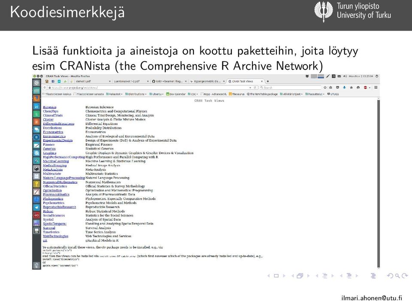
Task: Click the Beamer go to previous slide arrow
Action: click(269, 276)
